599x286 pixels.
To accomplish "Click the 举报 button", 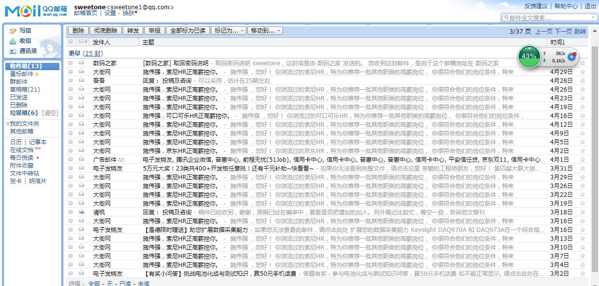I will pyautogui.click(x=154, y=31).
